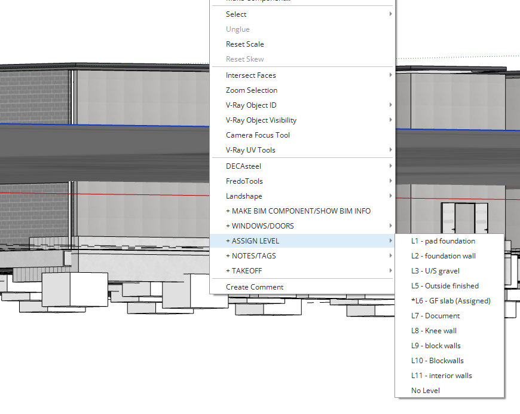Click Make BIM Component/Show BIM Info
Screen dimensions: 520x414
point(298,211)
